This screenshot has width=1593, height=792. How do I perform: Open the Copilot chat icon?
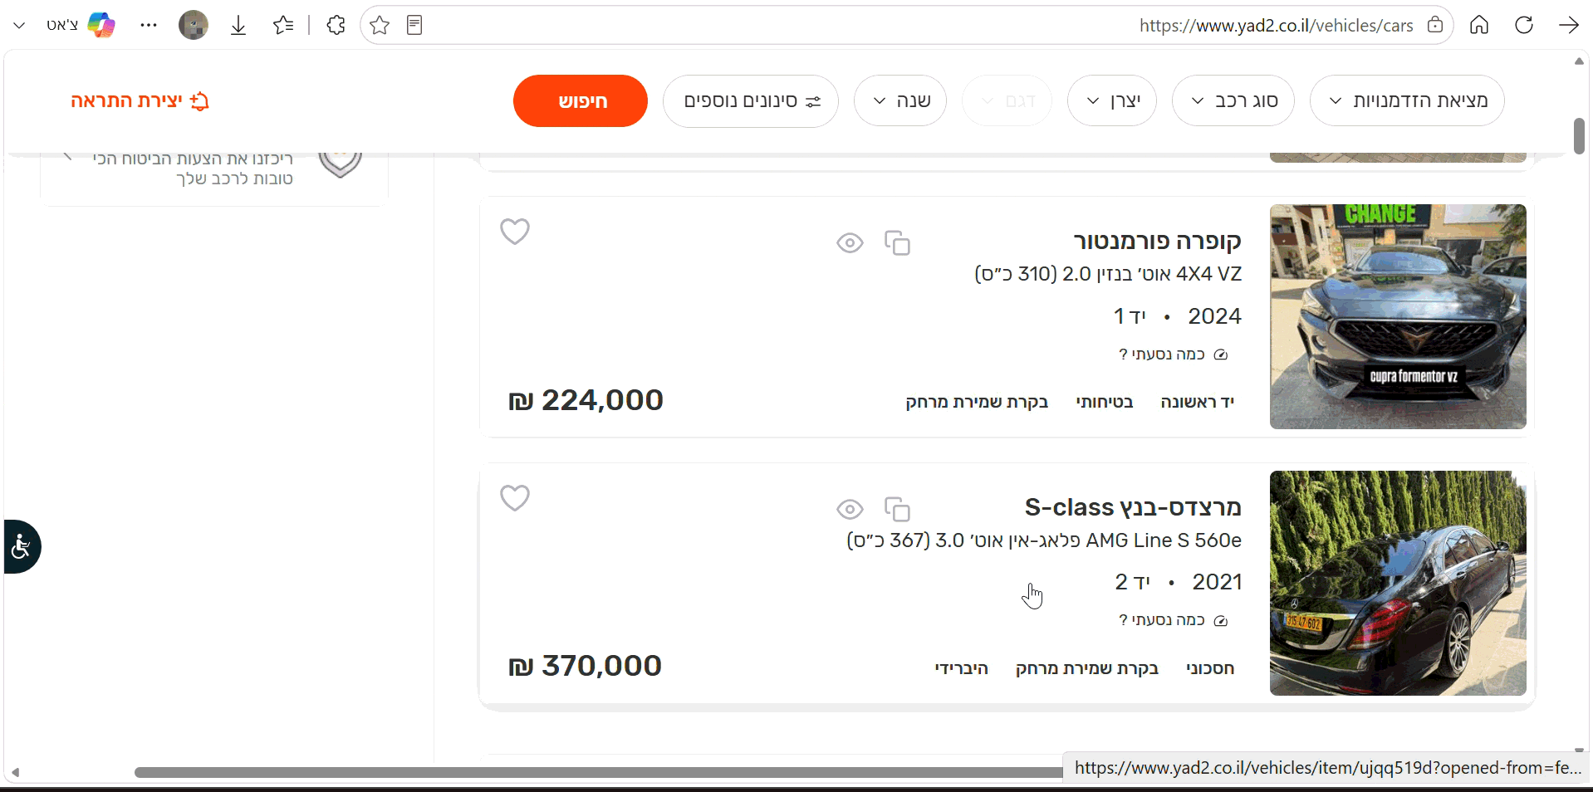coord(101,25)
